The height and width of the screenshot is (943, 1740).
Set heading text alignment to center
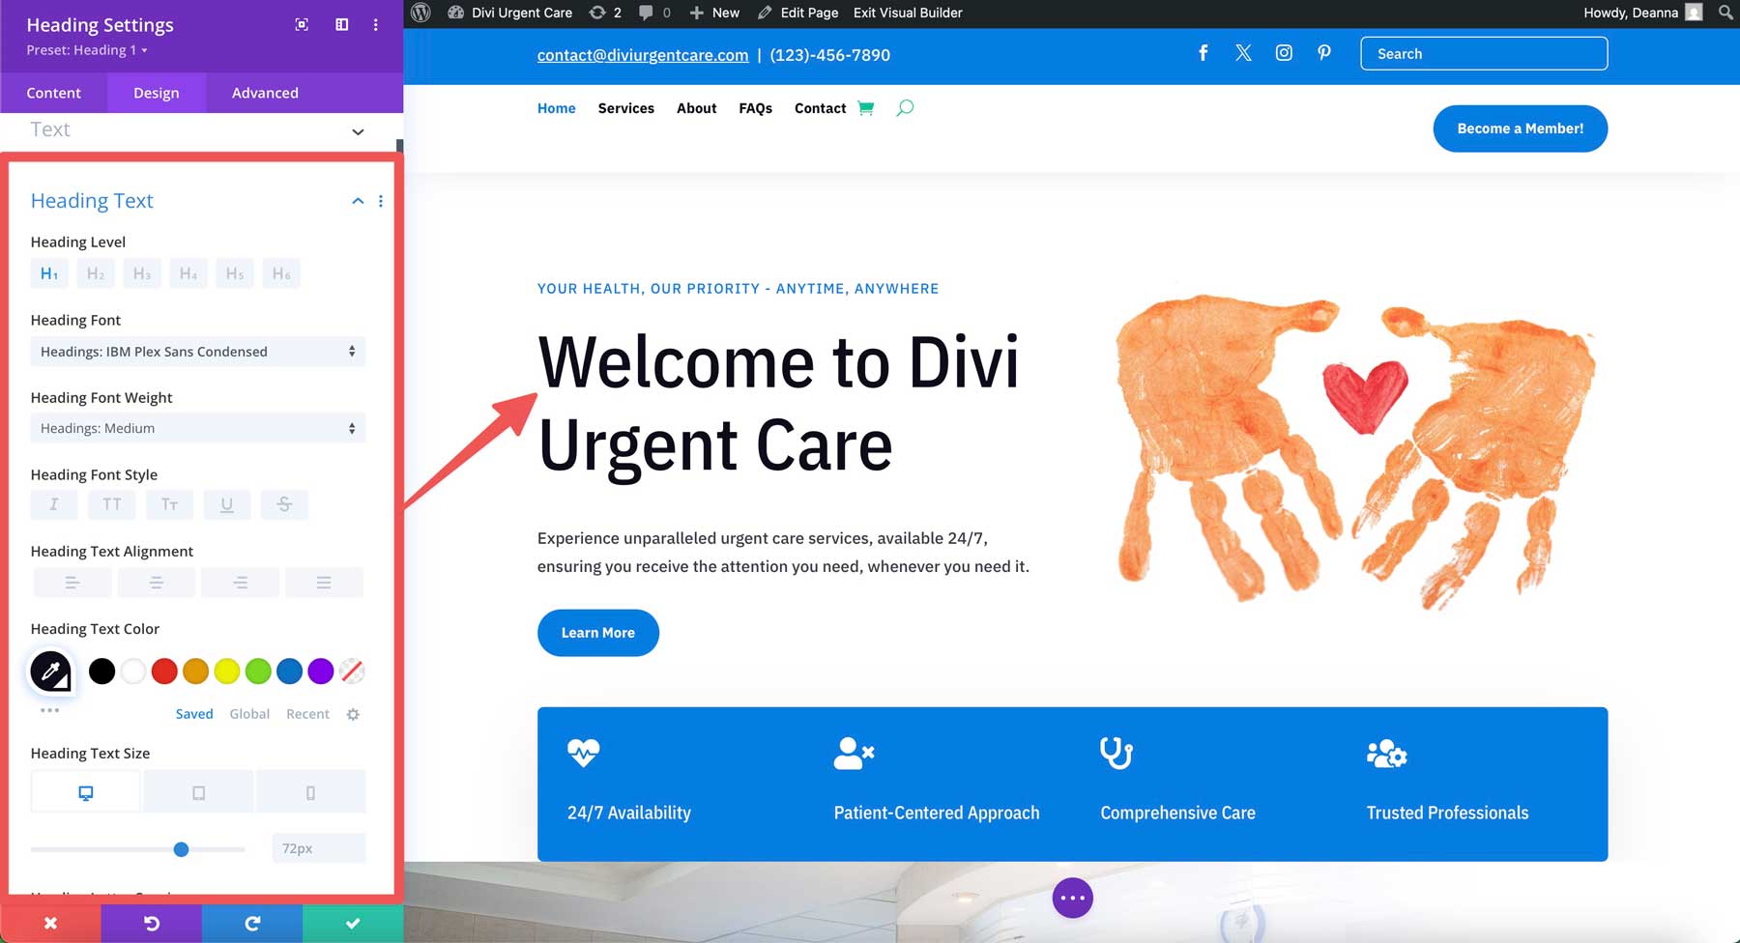(156, 582)
